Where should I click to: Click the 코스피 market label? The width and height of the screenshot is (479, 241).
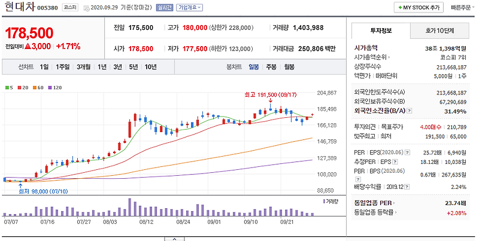tap(70, 8)
